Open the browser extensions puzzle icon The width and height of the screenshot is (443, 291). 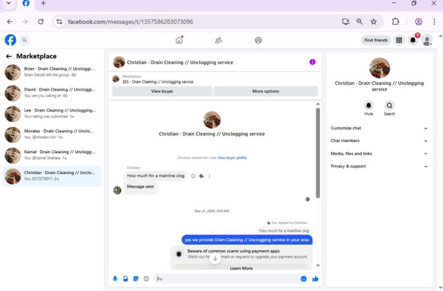[396, 22]
